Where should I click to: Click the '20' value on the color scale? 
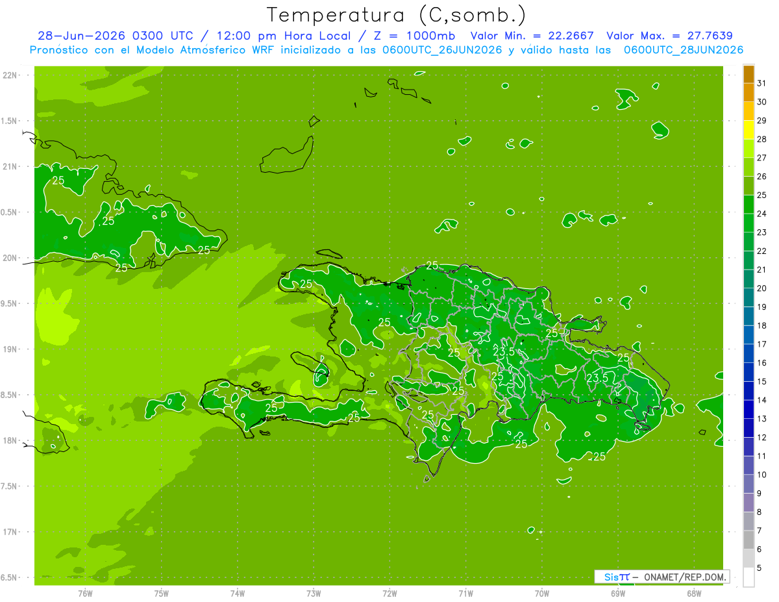pyautogui.click(x=762, y=288)
